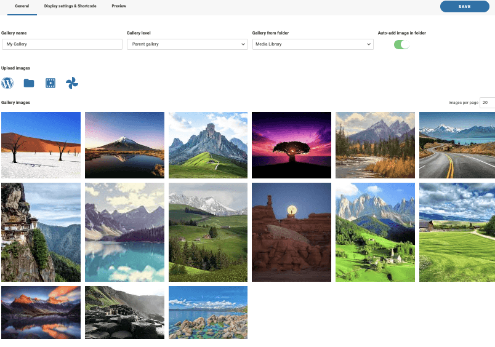This screenshot has height=347, width=495.
Task: Choose the rocky lake shore thumbnail
Action: [x=208, y=312]
